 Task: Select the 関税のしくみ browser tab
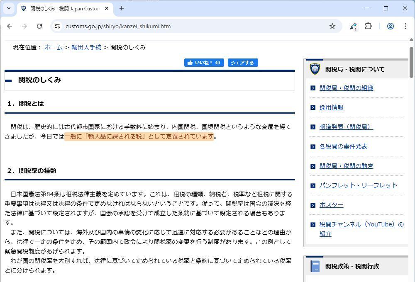tap(65, 8)
